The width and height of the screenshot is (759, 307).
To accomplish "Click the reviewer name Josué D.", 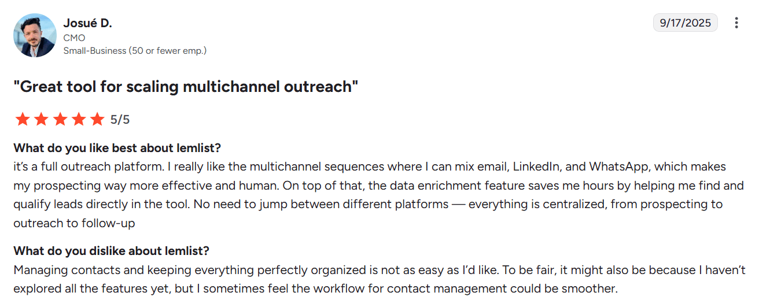I will click(x=87, y=23).
